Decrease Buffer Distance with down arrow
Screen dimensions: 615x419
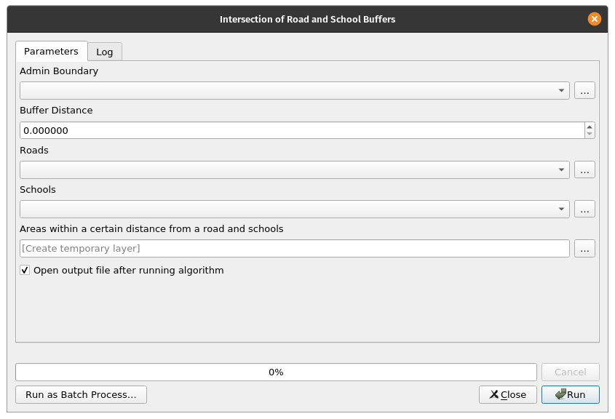(590, 135)
